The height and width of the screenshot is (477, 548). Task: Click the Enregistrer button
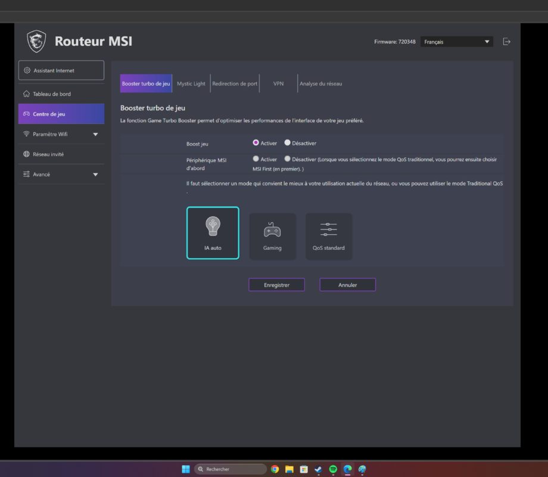coord(276,285)
